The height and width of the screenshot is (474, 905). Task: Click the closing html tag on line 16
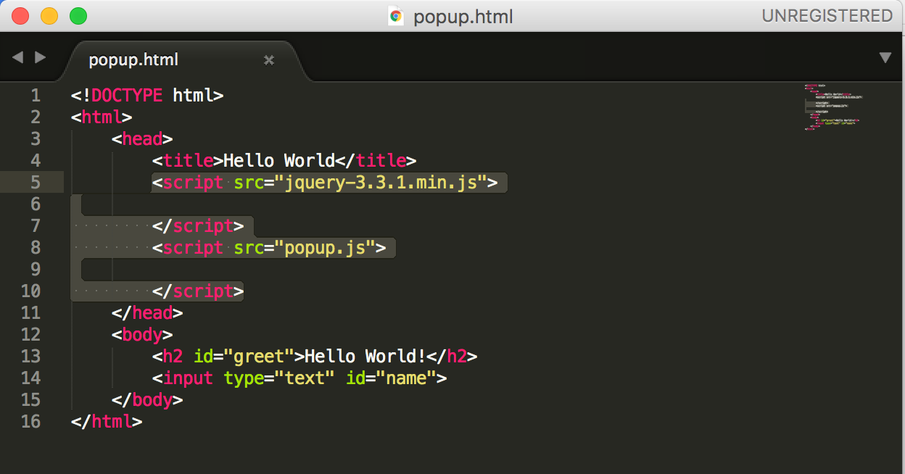click(107, 422)
